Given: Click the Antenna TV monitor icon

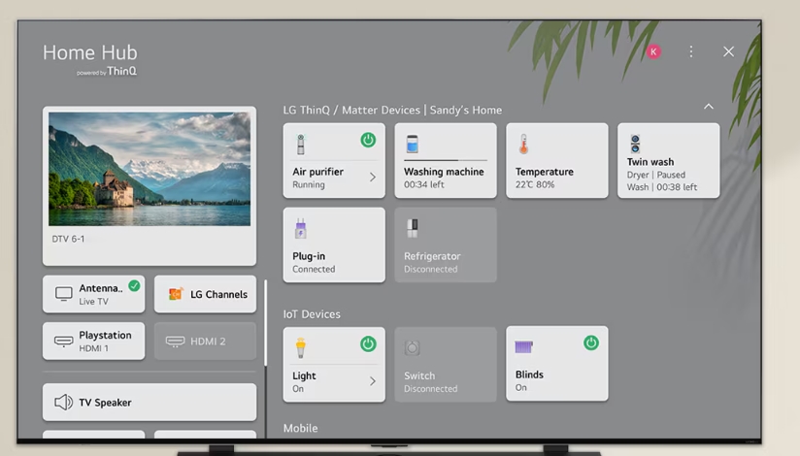Looking at the screenshot, I should click(x=64, y=294).
